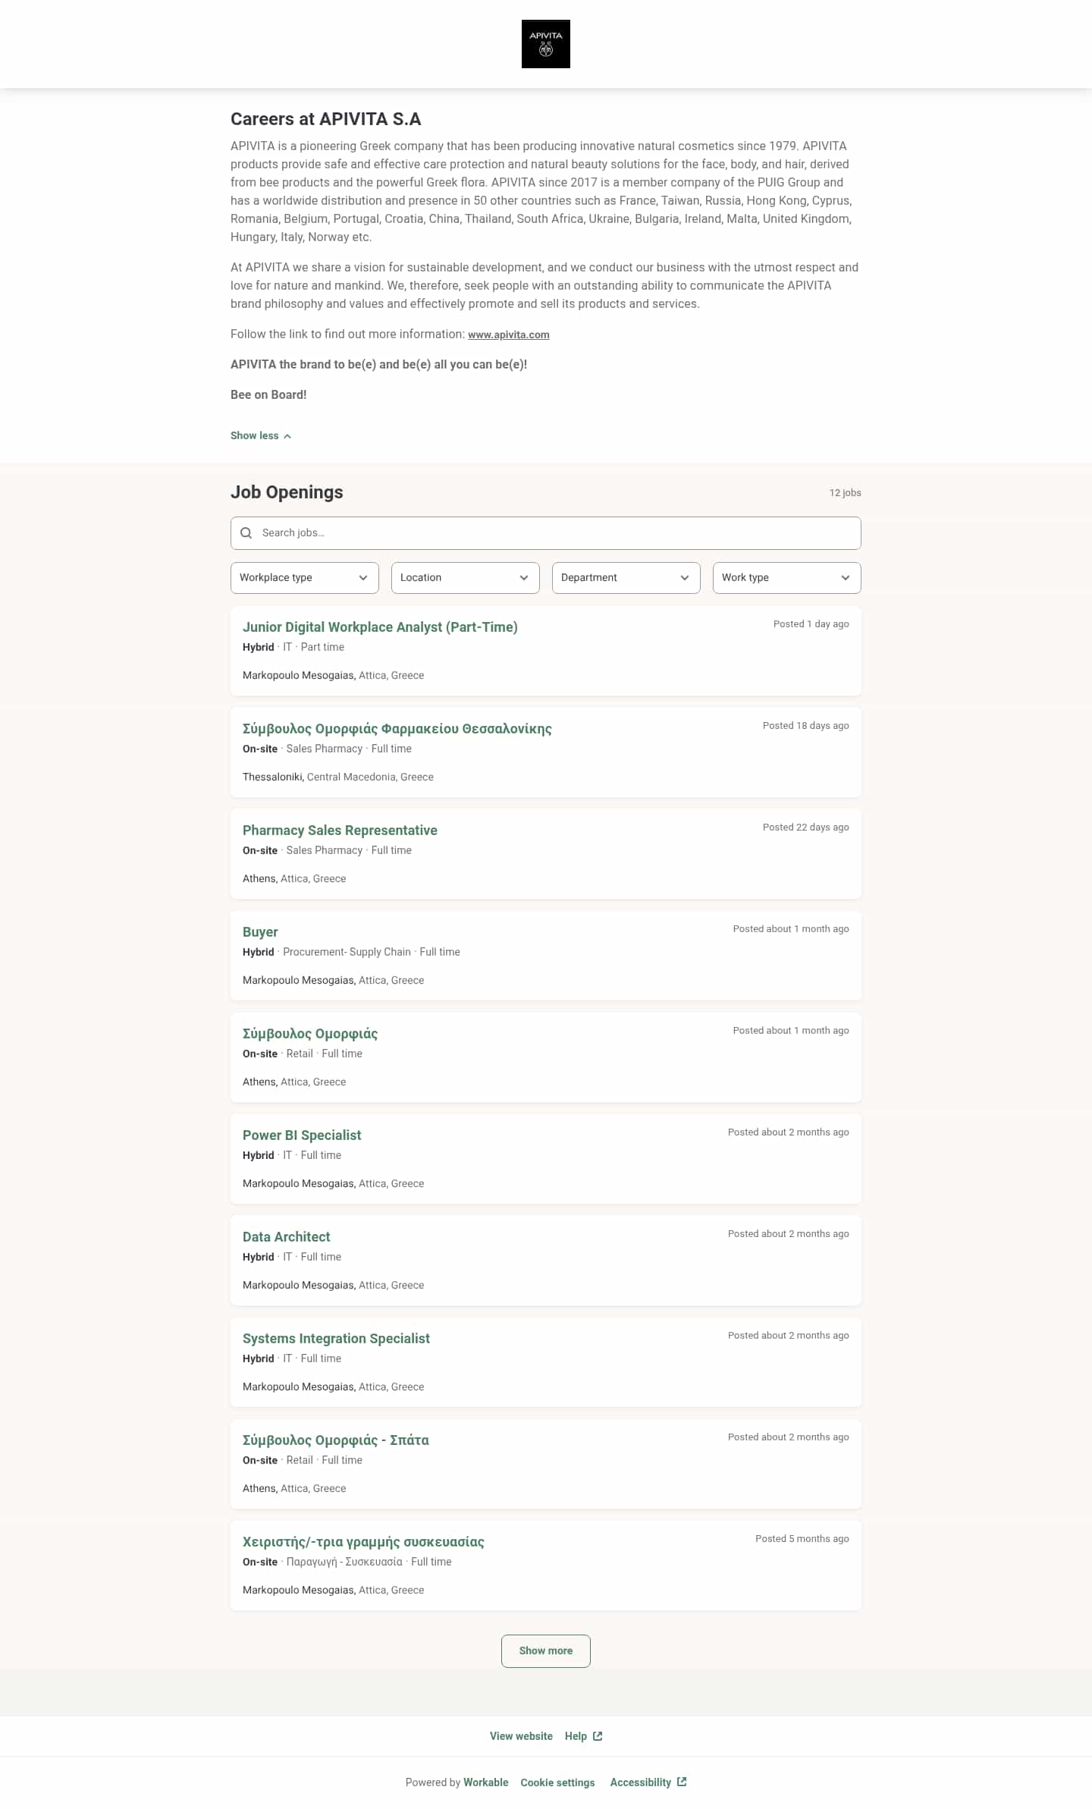Open the Accessibility footer link

click(x=640, y=1782)
